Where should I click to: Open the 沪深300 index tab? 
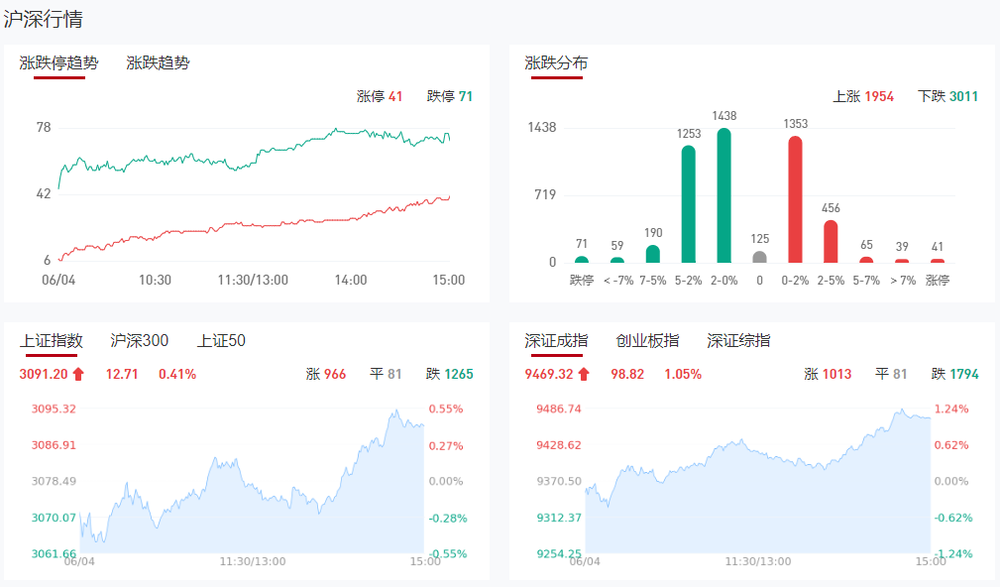pos(140,341)
